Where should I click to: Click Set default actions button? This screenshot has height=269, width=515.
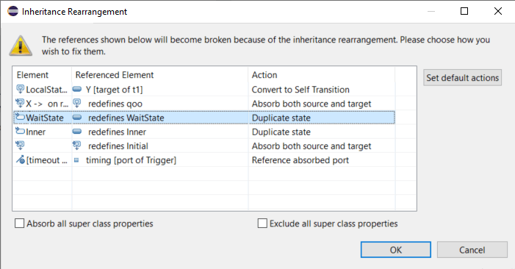tap(462, 77)
